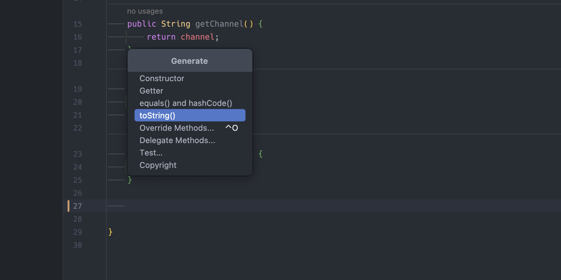Viewport: 561px width, 280px height.
Task: Click the empty editor area on line 26
Action: click(217, 193)
